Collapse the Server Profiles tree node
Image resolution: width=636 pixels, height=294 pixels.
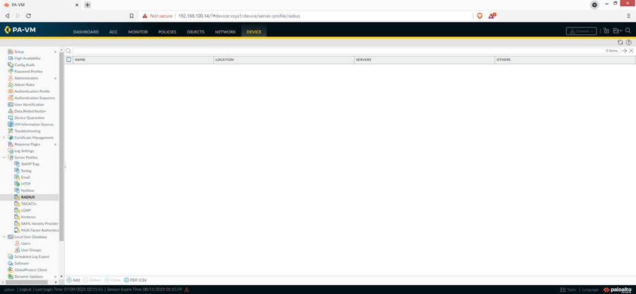[4, 158]
